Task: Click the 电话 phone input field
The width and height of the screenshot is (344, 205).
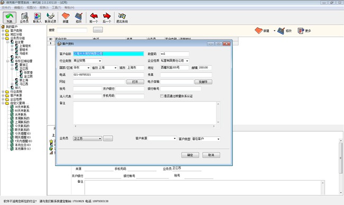Action: [108, 74]
